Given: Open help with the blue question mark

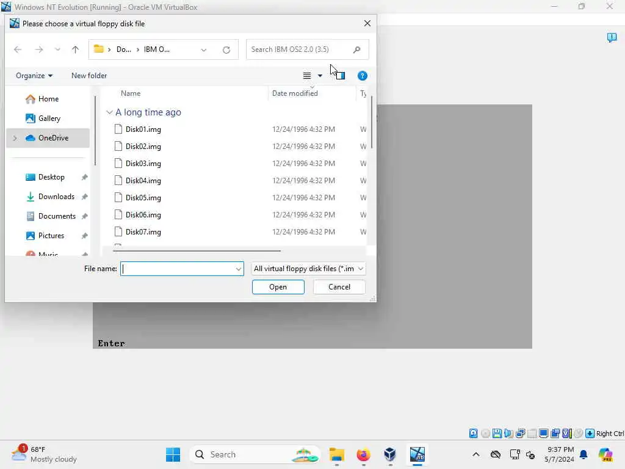Looking at the screenshot, I should click(x=363, y=76).
